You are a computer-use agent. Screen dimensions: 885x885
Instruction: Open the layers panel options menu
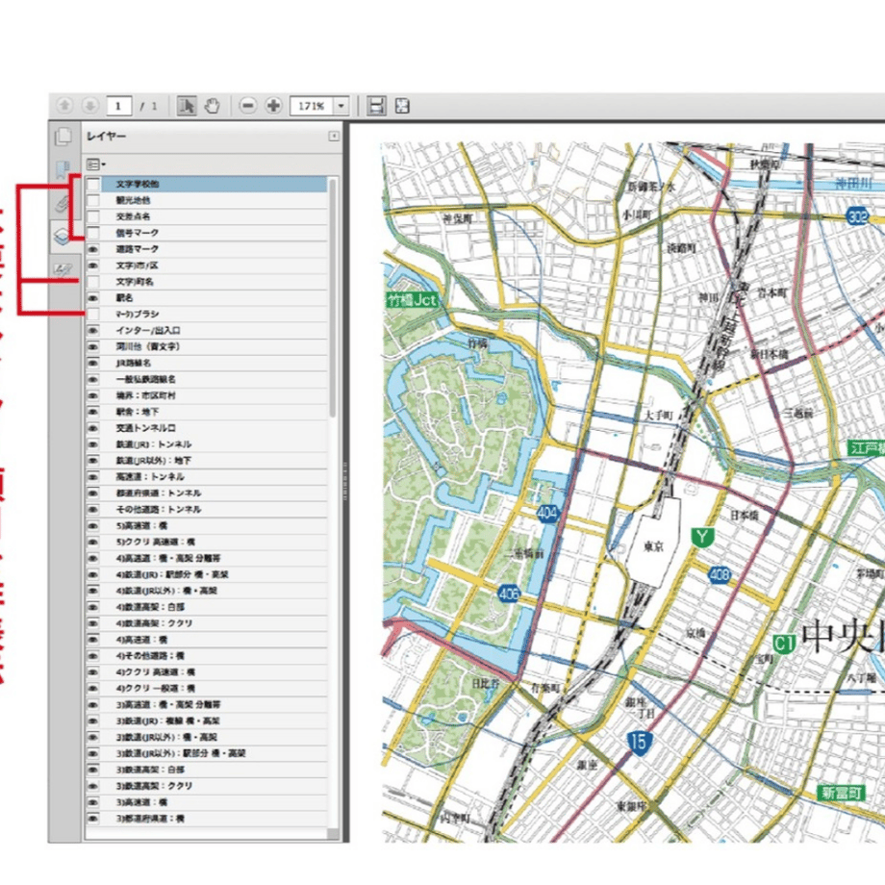pyautogui.click(x=96, y=164)
